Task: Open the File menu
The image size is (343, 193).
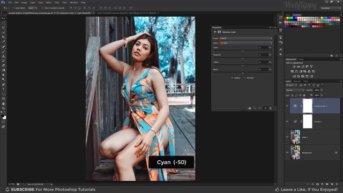Action: click(x=10, y=2)
